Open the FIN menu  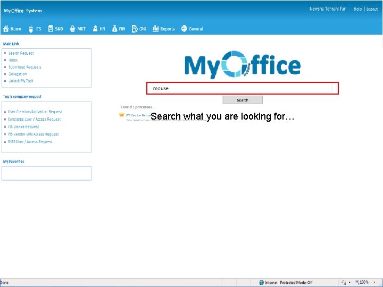119,29
